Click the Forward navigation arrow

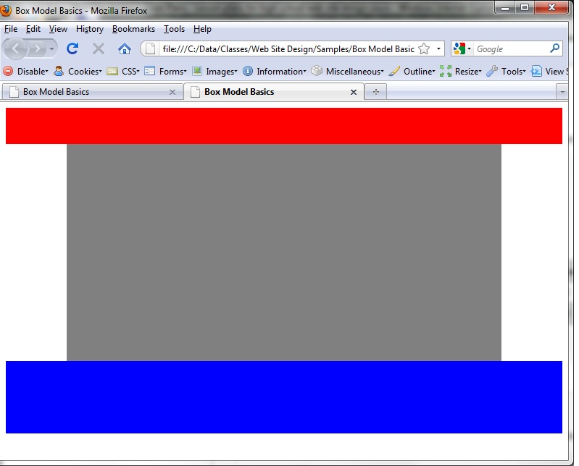coord(37,48)
